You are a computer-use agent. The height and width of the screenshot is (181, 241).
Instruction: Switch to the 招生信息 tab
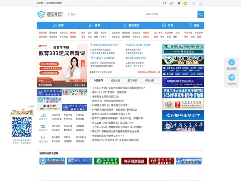115,80
